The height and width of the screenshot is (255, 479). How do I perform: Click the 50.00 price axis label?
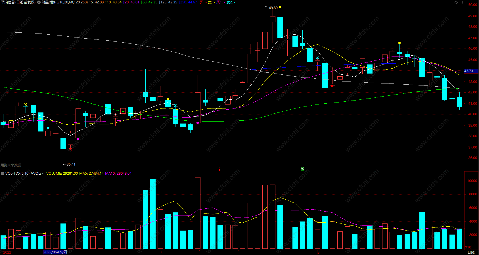pos(472,5)
